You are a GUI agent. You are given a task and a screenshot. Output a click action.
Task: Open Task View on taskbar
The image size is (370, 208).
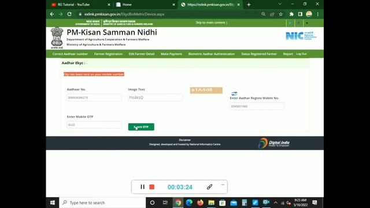165,203
